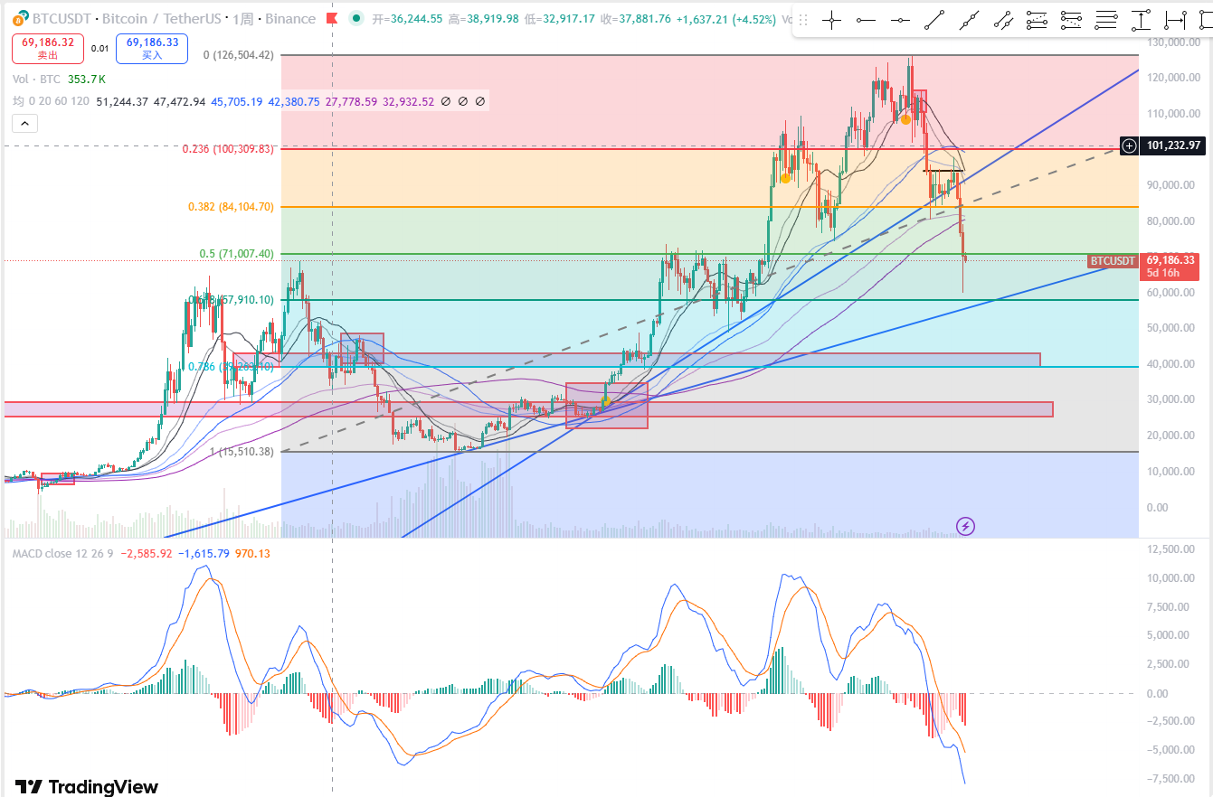Click the plus icon on the price axis
The width and height of the screenshot is (1213, 797).
pos(1129,145)
